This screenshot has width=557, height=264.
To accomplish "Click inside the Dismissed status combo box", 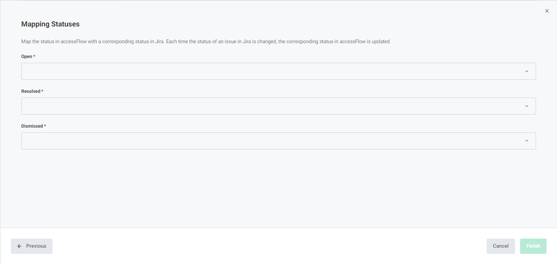I will [x=278, y=141].
